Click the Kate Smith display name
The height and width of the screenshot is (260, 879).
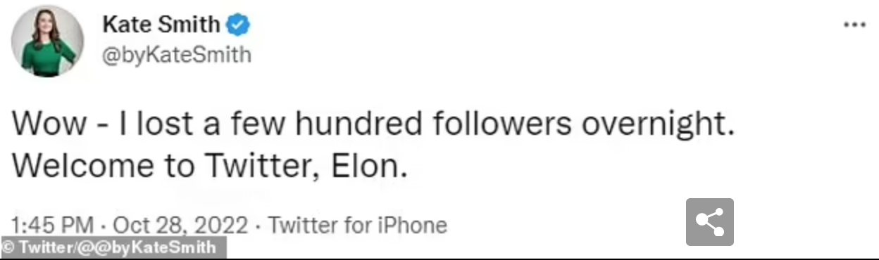point(161,25)
